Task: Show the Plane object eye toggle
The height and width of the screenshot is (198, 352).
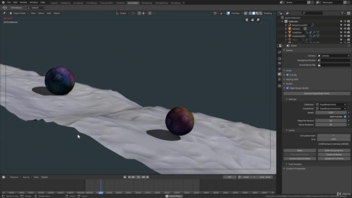Action: click(x=345, y=40)
